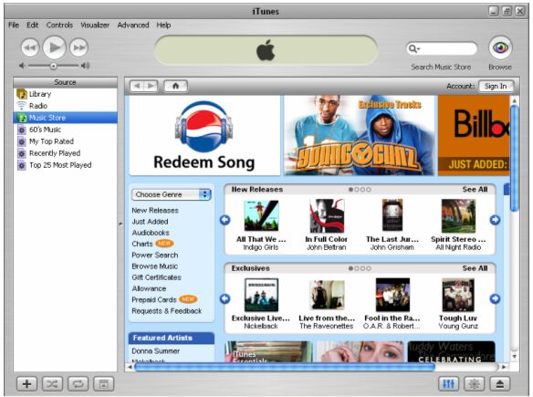Viewport: 533px width, 397px height.
Task: Turn on the visualizer button
Action: [x=475, y=384]
